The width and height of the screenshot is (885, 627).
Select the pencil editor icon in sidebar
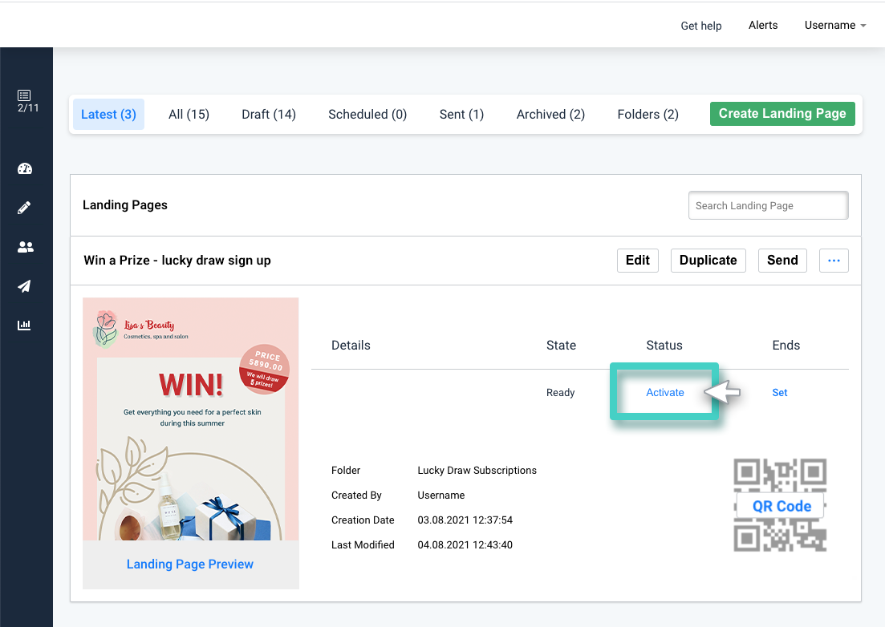pyautogui.click(x=24, y=208)
